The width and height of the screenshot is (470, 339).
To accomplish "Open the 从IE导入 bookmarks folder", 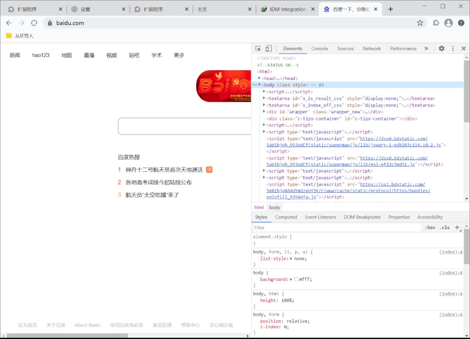I will pos(20,36).
